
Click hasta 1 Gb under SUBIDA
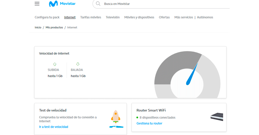55,76
